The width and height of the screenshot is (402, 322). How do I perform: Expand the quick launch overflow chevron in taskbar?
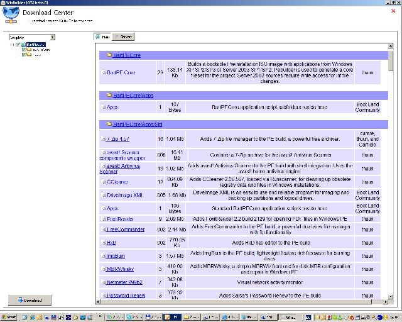pos(100,316)
